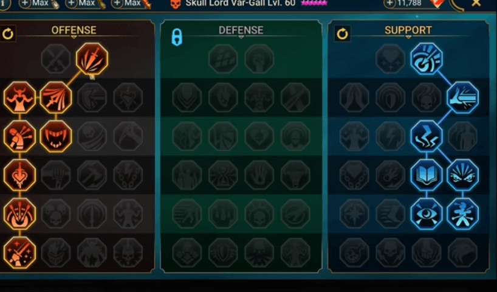This screenshot has width=497, height=292.
Task: Select the greyed hourglass Defense mastery
Action: click(x=223, y=175)
